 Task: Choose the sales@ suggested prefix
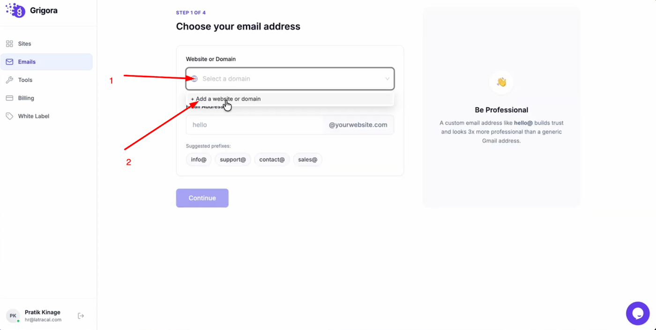[x=308, y=160]
